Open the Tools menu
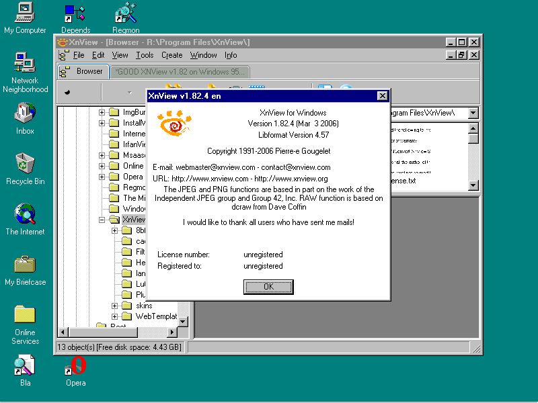Image resolution: width=538 pixels, height=403 pixels. [x=145, y=55]
